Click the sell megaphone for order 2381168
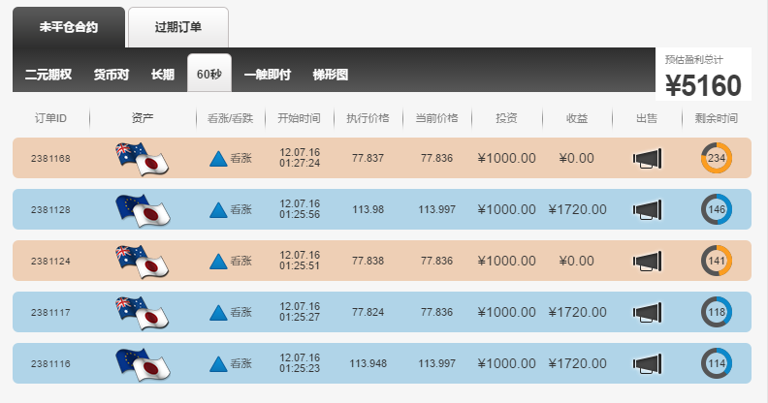Screen dimensions: 768x403 click(x=647, y=159)
